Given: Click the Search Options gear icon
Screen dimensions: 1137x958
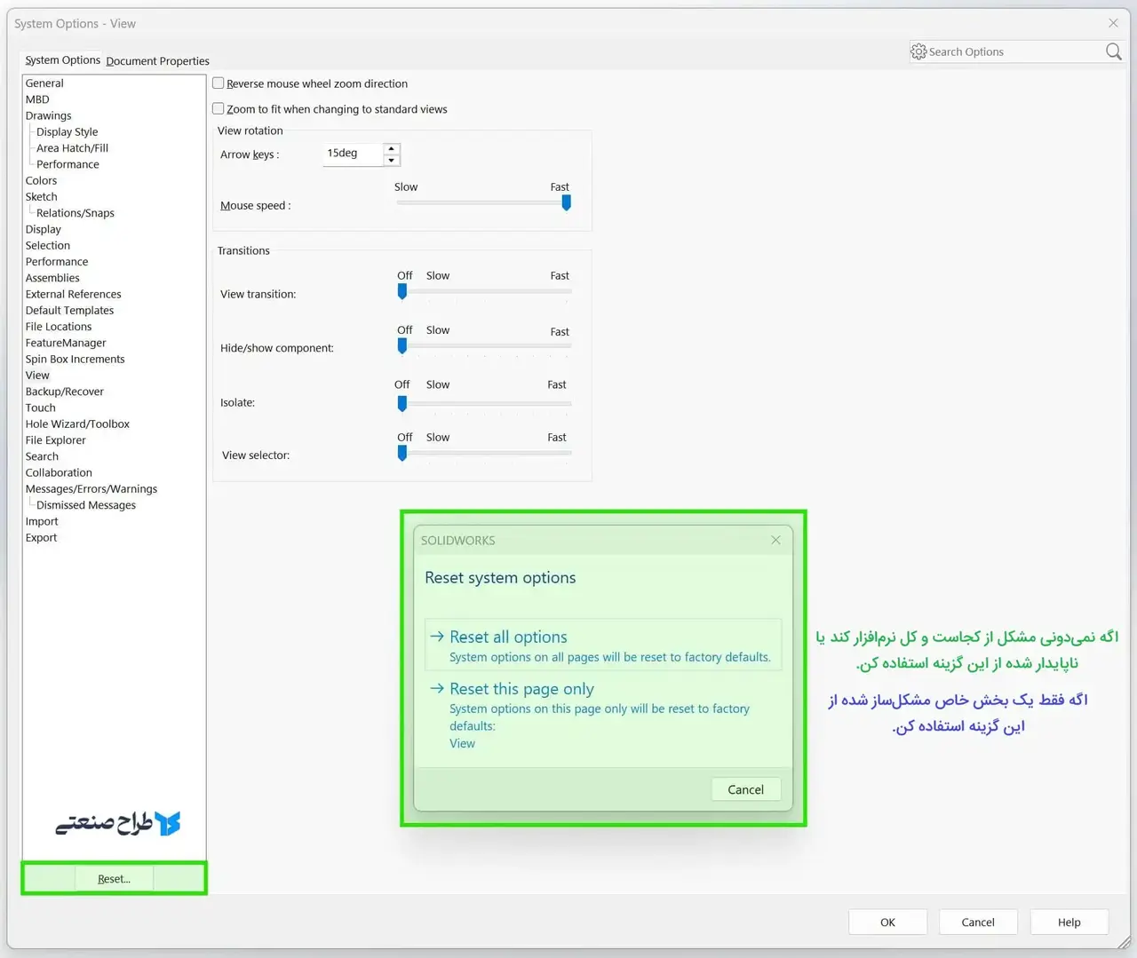Looking at the screenshot, I should pos(918,51).
